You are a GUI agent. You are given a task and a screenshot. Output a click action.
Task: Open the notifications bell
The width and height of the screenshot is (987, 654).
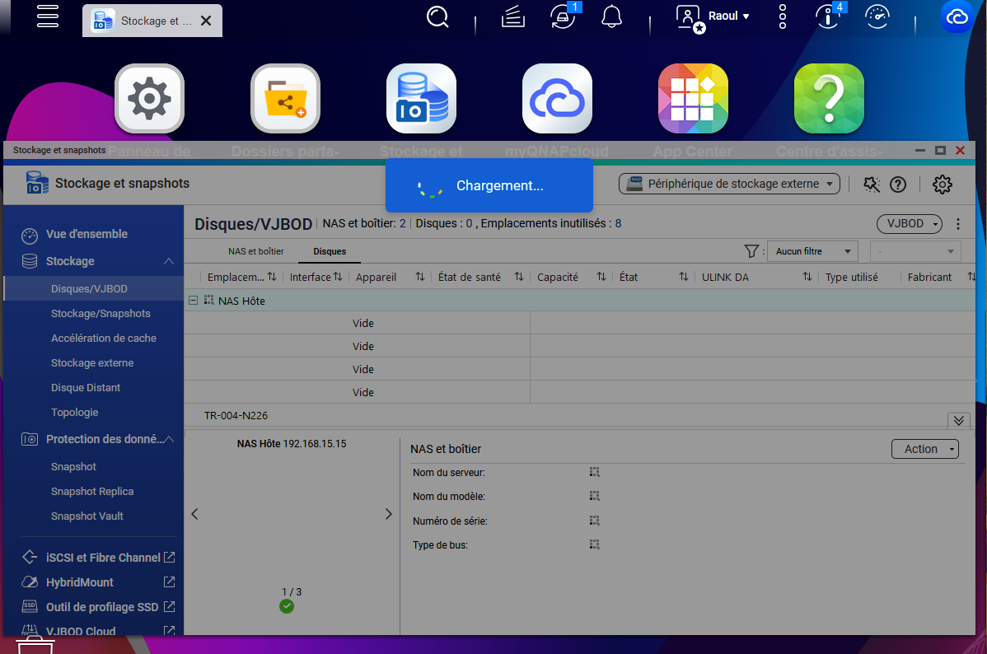611,16
